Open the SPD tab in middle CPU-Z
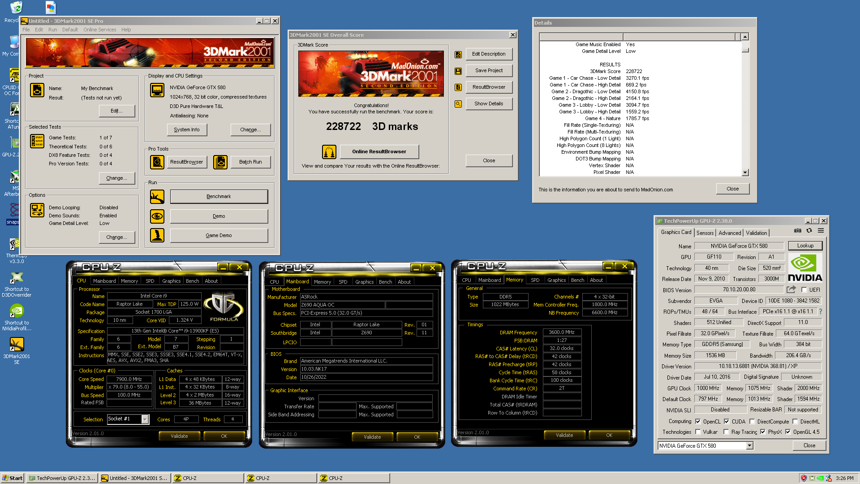This screenshot has width=860, height=484. pyautogui.click(x=343, y=282)
